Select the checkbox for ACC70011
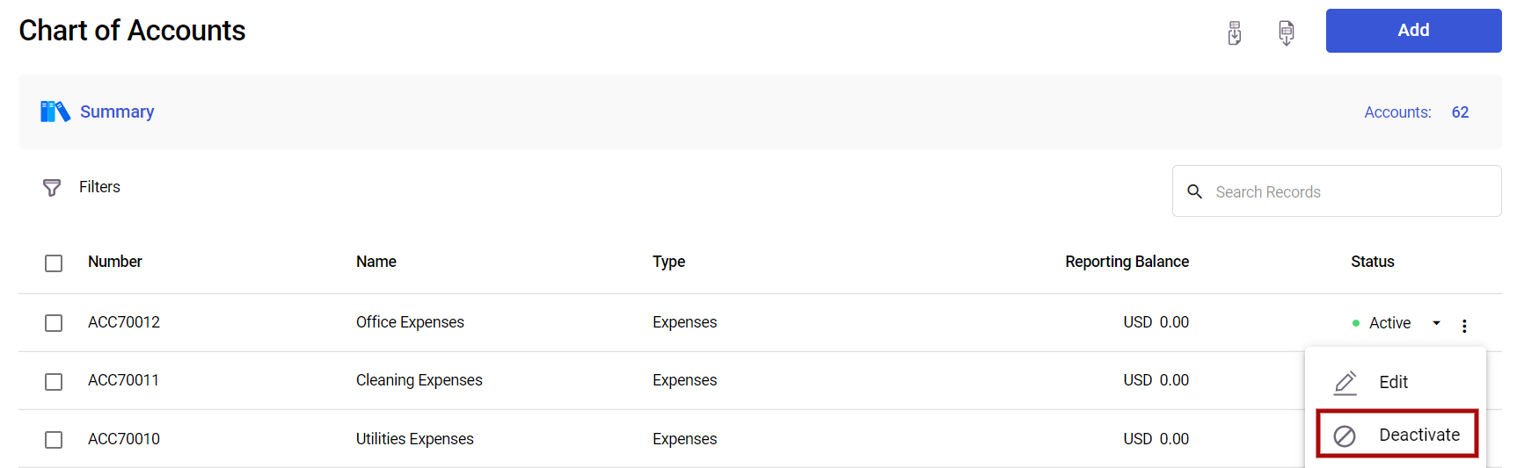Screen dimensions: 1524x468 (x=54, y=382)
